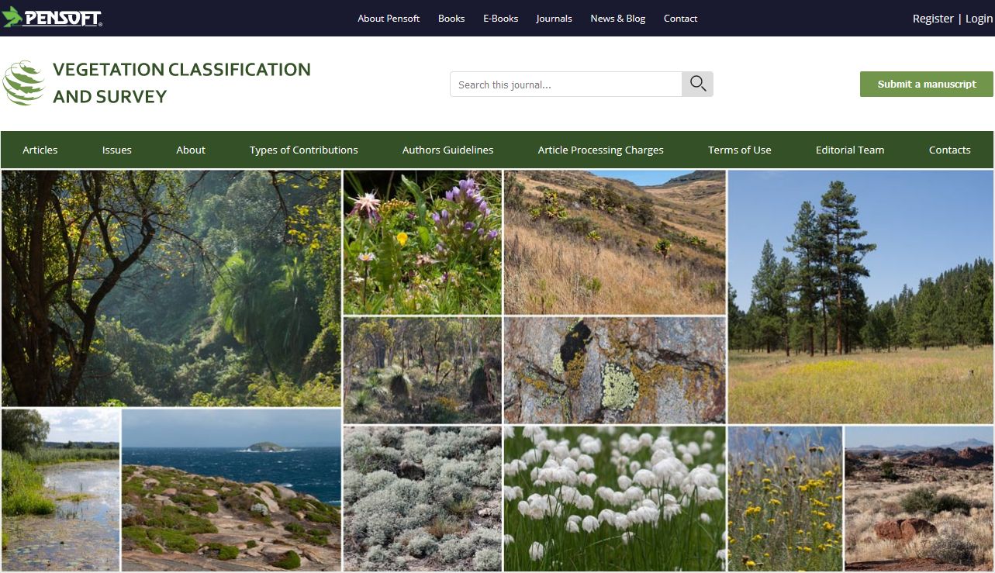
Task: Open Editorial Team page
Action: (850, 150)
